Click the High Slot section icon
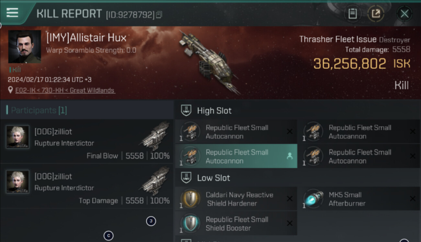 pyautogui.click(x=186, y=111)
